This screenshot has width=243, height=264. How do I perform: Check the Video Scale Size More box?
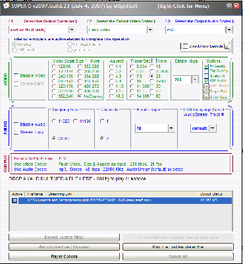point(87,61)
